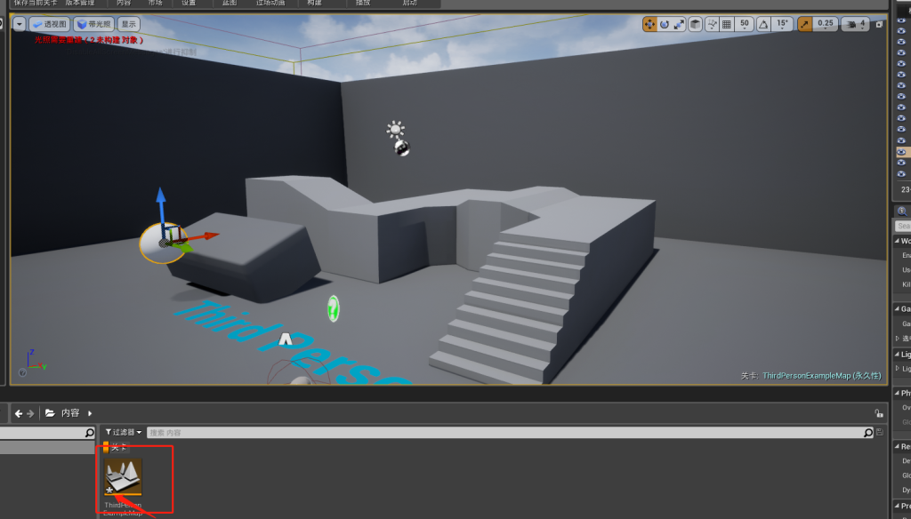Toggle rotation snapping triangle icon

763,24
